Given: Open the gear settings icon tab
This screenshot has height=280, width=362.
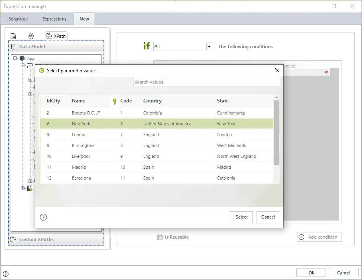Looking at the screenshot, I should click(31, 36).
